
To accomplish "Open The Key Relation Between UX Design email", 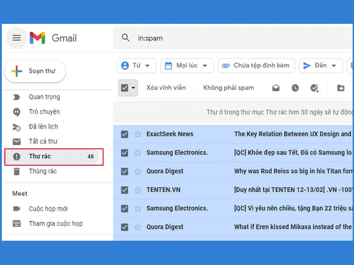I will (234, 134).
